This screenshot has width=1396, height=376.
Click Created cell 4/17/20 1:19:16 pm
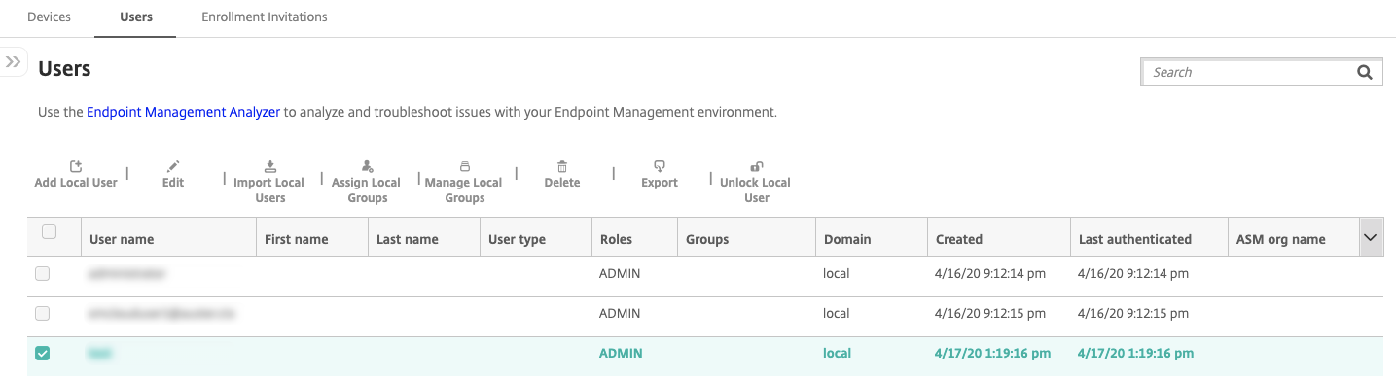point(993,354)
